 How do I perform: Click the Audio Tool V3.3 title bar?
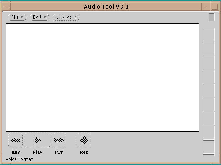[106, 7]
